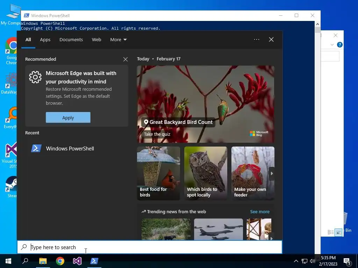
Task: Expand the More dropdown
Action: 118,40
